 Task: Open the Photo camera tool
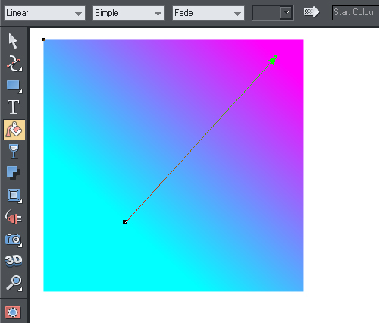click(x=14, y=240)
